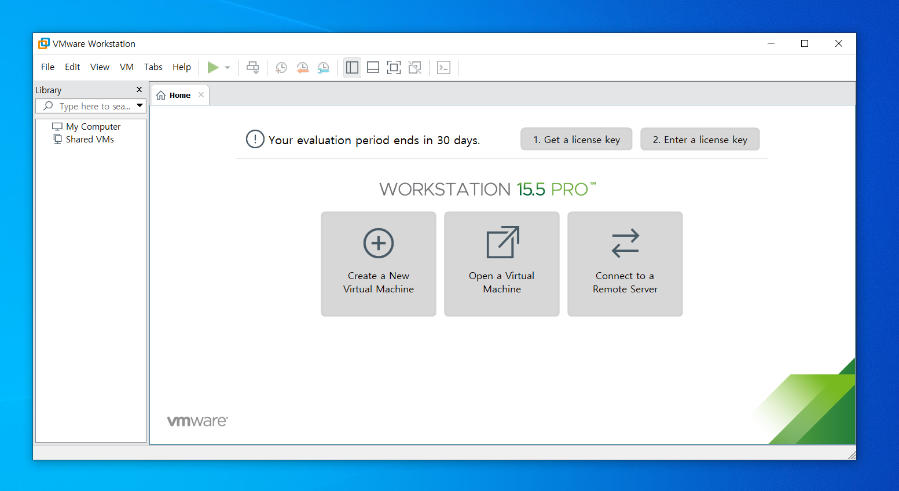Viewport: 899px width, 491px height.
Task: Click the Full Screen mode icon
Action: (394, 67)
